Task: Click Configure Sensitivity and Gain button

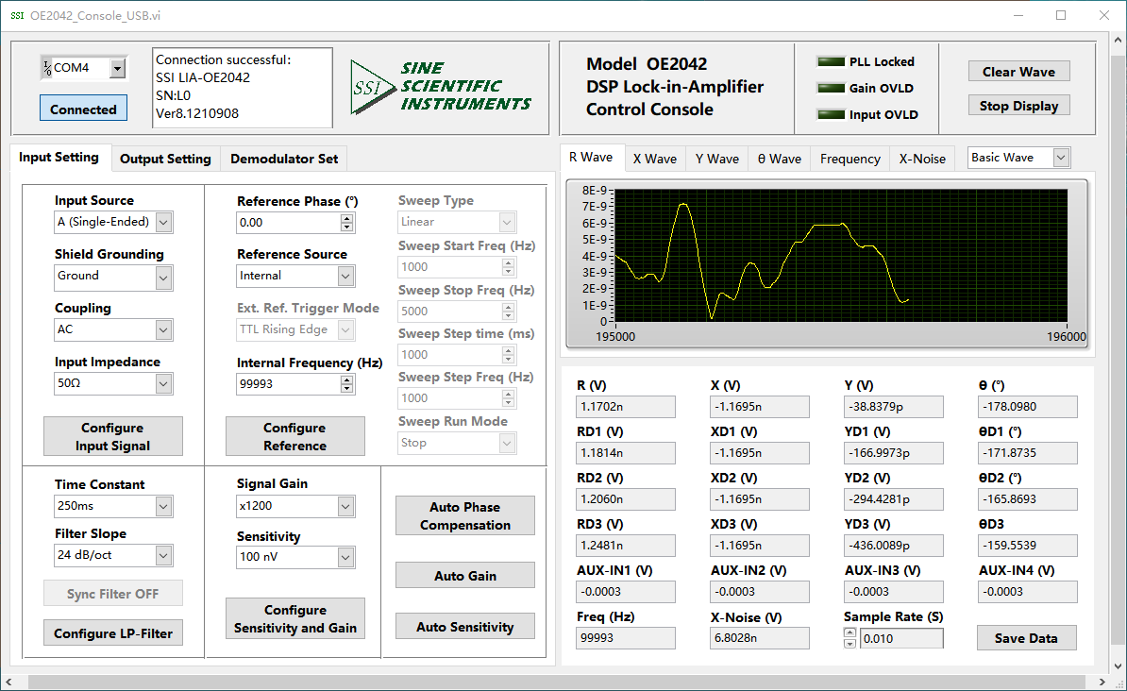Action: [x=294, y=619]
